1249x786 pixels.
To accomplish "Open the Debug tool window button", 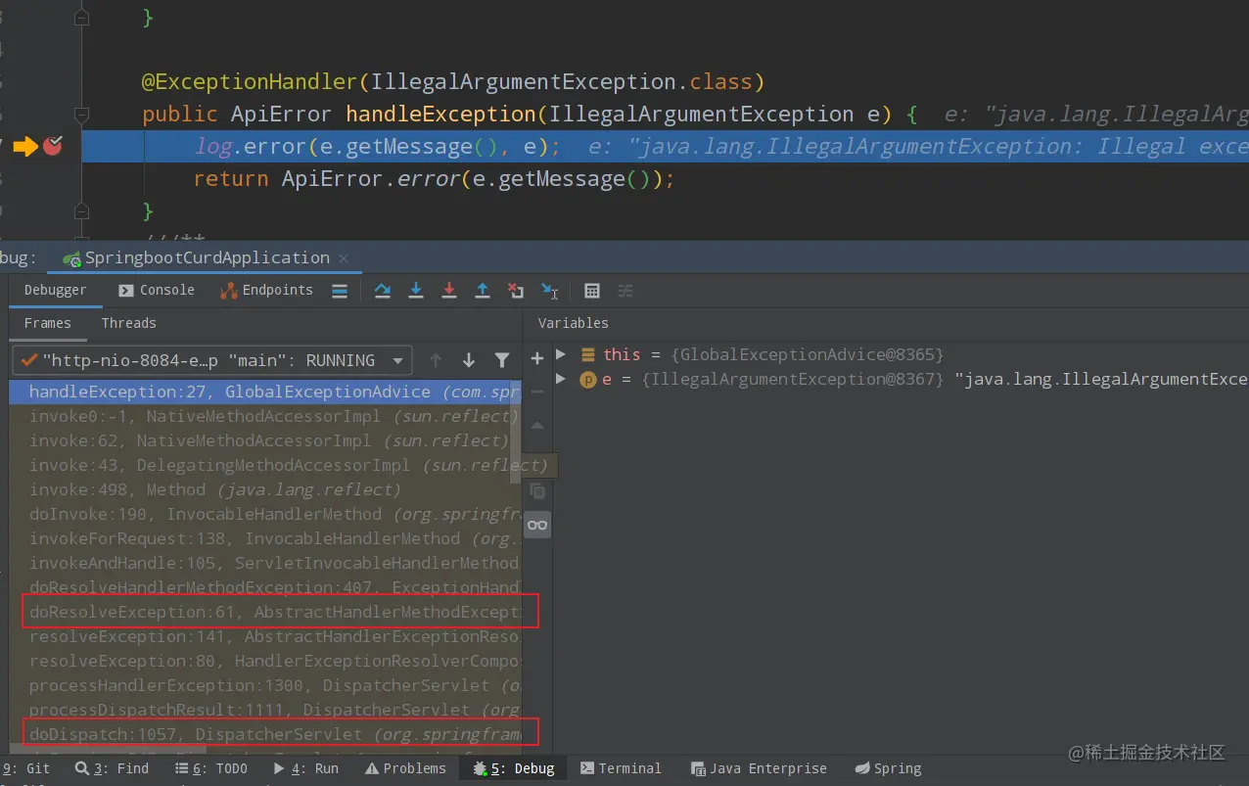I will (514, 768).
